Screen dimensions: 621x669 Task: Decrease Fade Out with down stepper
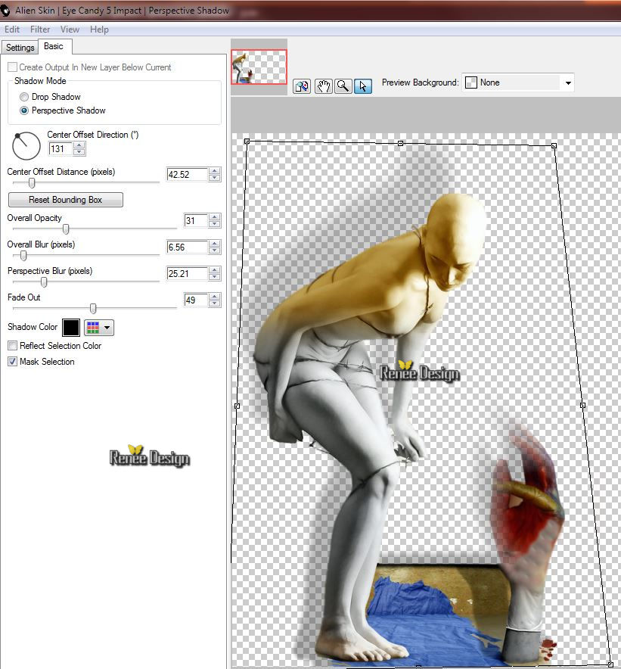(215, 303)
